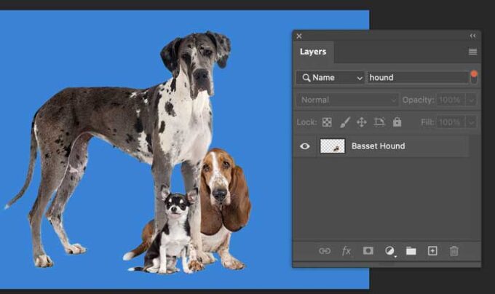Viewport: 495px width, 294px height.
Task: Delete layer using the trash icon
Action: 454,251
